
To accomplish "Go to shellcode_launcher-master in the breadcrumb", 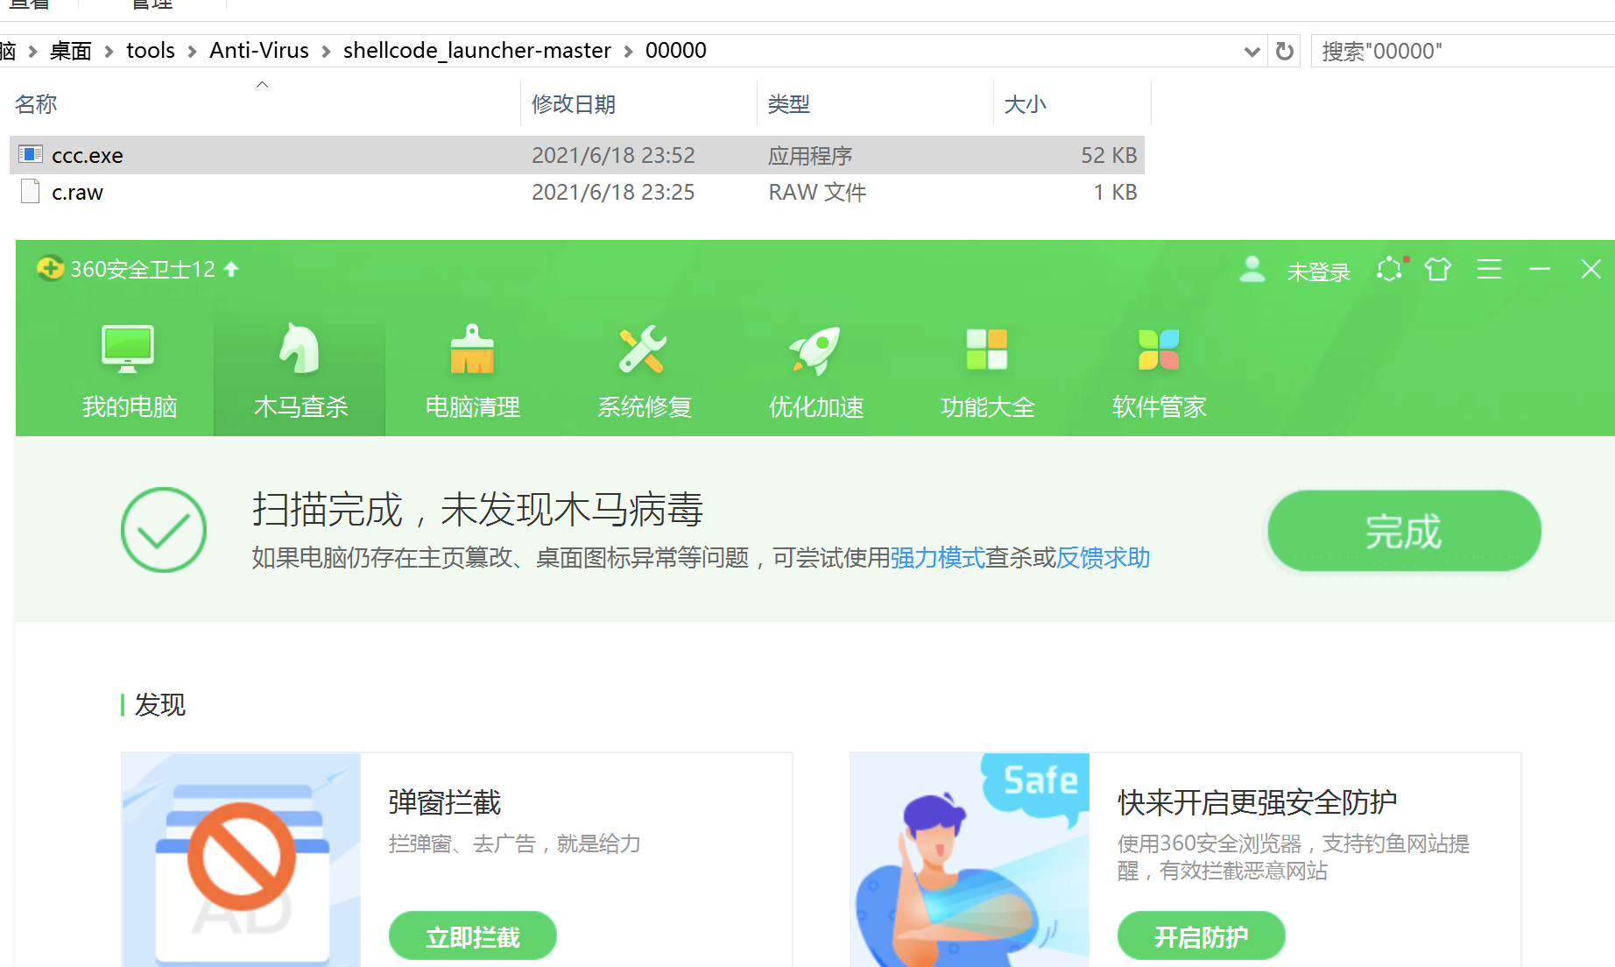I will (477, 51).
